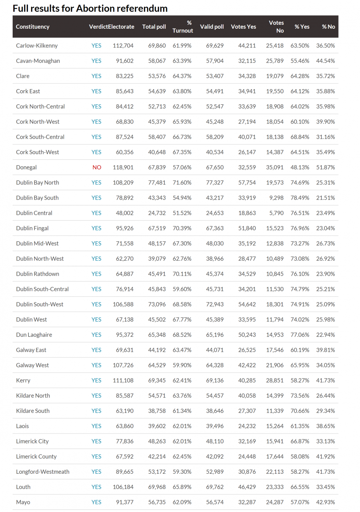The width and height of the screenshot is (360, 512).
Task: Click the Dun Laoghaire constituency name
Action: [x=34, y=335]
